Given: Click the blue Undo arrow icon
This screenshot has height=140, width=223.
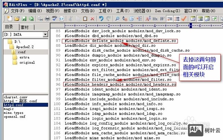Looking at the screenshot, I should tap(101, 18).
